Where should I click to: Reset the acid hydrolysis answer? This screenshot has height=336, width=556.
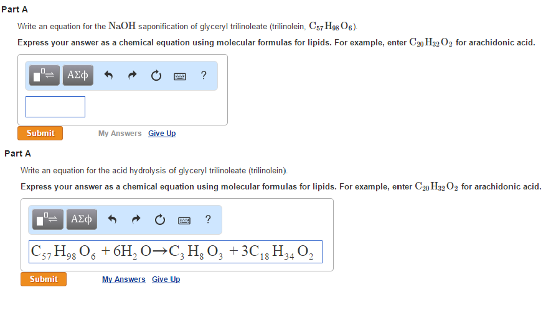(x=159, y=219)
